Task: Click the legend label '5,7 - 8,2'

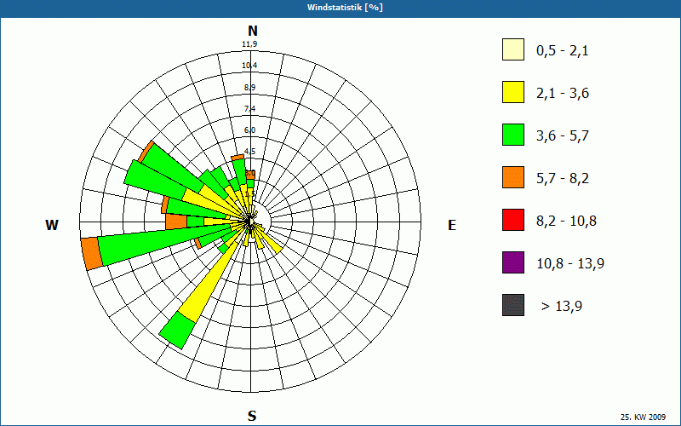Action: (x=563, y=179)
